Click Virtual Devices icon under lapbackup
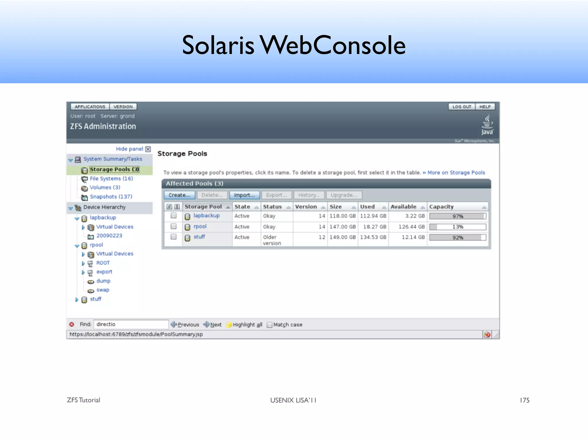The image size is (588, 441). 91,228
